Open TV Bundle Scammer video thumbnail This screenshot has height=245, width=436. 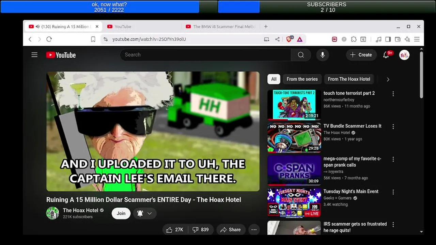point(294,137)
